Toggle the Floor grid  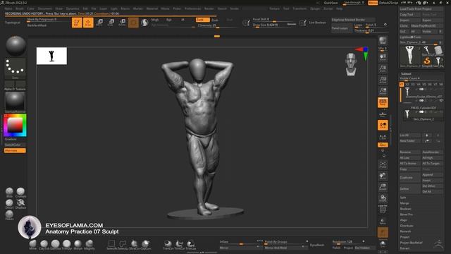click(383, 114)
